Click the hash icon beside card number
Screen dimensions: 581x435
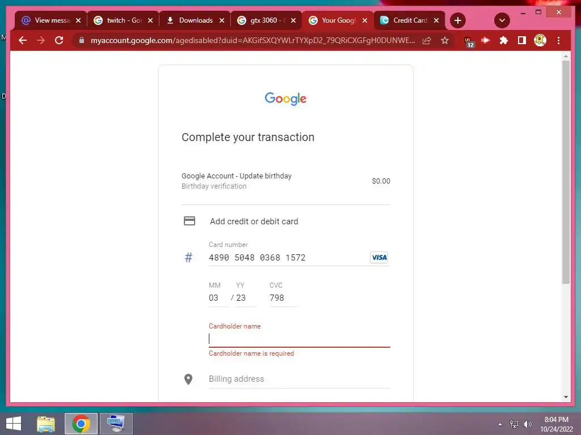click(188, 258)
